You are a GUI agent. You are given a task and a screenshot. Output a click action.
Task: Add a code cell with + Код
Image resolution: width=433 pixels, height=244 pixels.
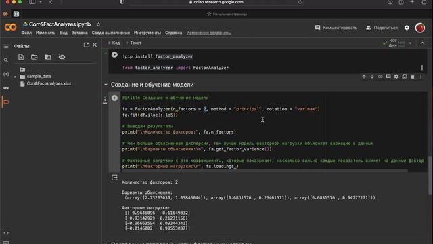click(114, 43)
